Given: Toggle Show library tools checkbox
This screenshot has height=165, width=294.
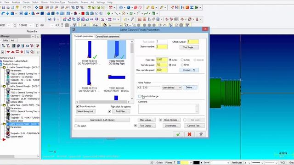Looking at the screenshot, I should pyautogui.click(x=78, y=106).
